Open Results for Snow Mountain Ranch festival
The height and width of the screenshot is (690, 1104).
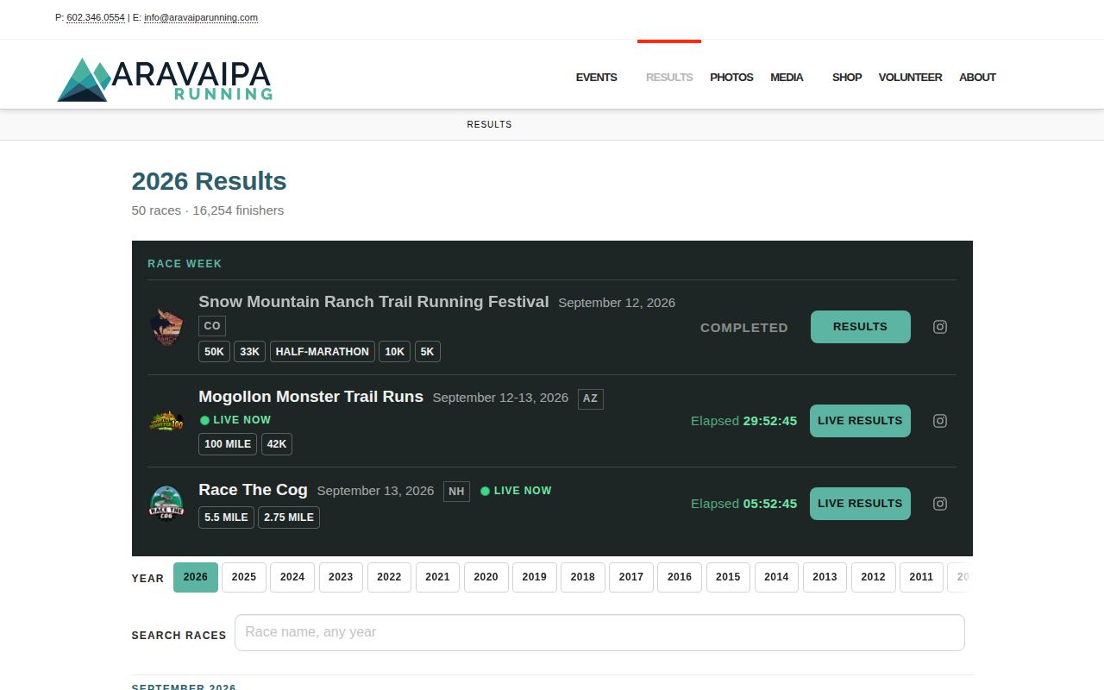point(860,327)
